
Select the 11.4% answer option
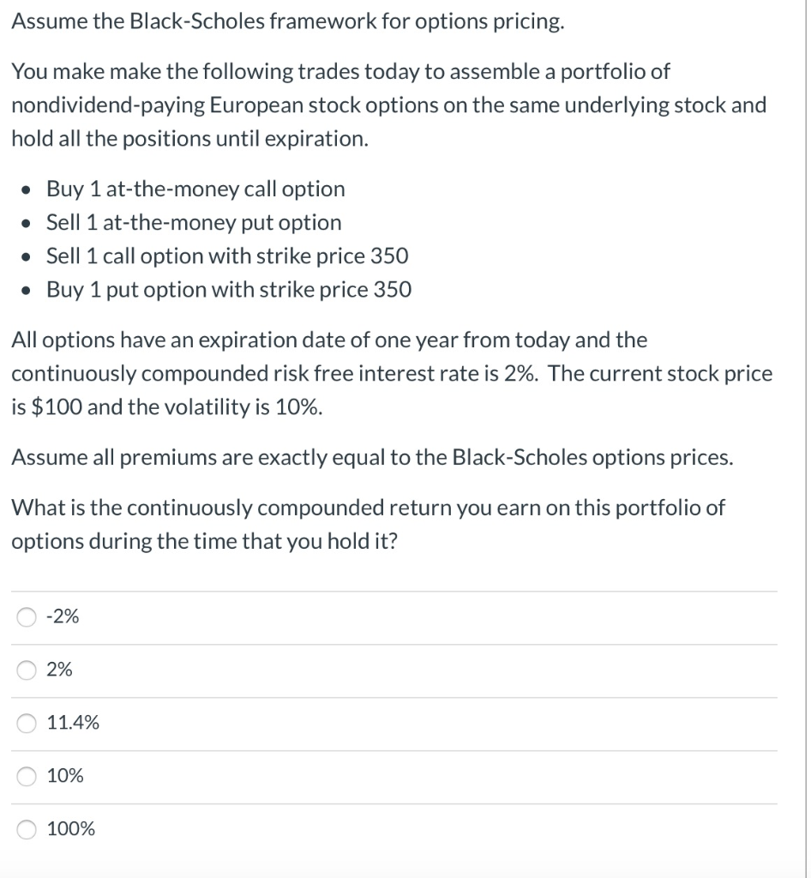[x=26, y=723]
